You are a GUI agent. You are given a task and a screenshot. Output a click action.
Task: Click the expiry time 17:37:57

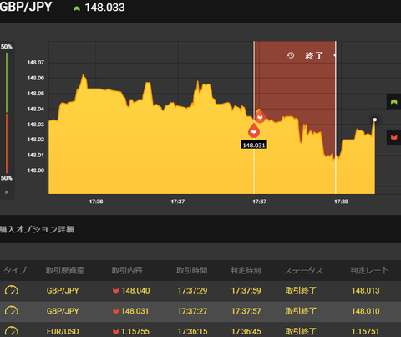point(246,311)
